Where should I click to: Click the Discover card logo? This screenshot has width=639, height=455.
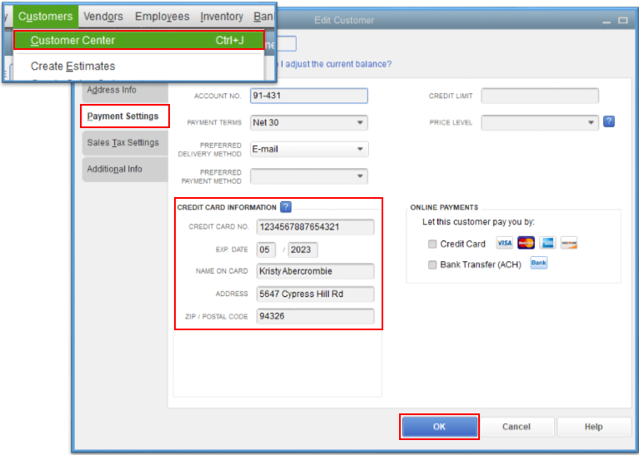[x=569, y=243]
